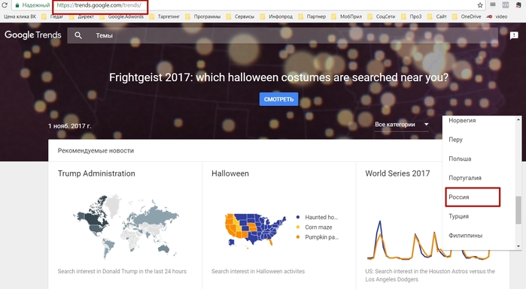This screenshot has height=289, width=526.
Task: Open the Halloween story title
Action: pos(230,173)
